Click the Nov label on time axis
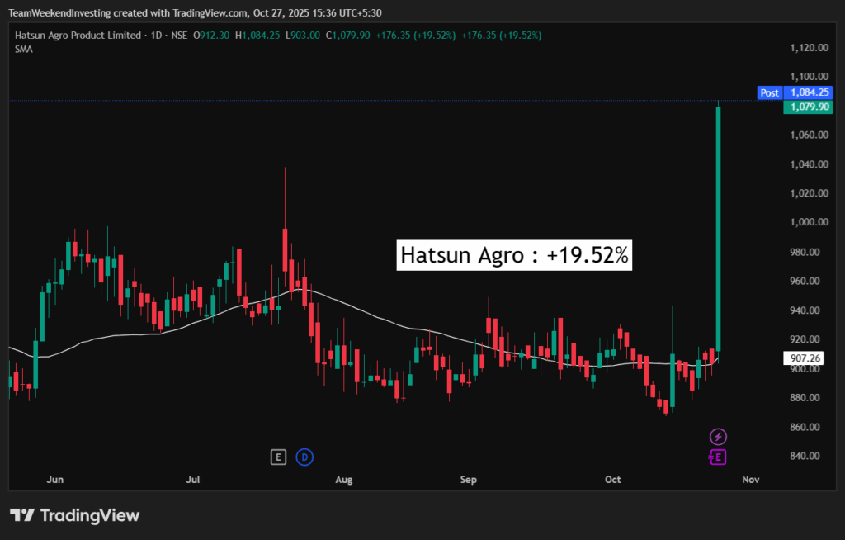Viewport: 845px width, 540px height. pos(750,480)
